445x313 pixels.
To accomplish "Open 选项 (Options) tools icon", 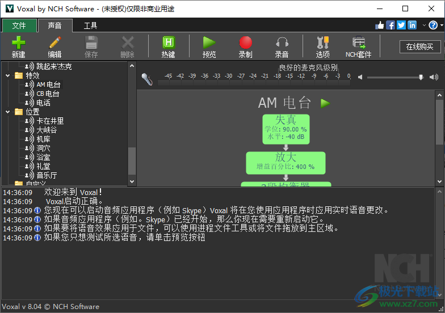I will click(322, 43).
